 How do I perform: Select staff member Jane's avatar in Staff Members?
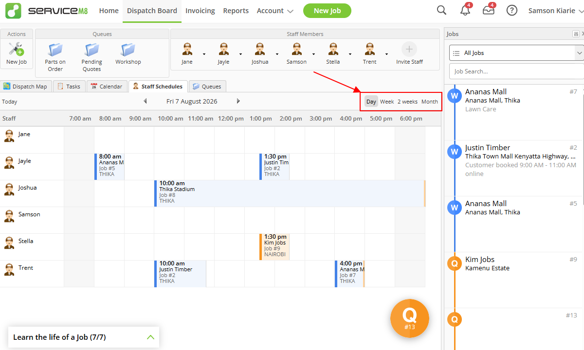[x=187, y=49]
